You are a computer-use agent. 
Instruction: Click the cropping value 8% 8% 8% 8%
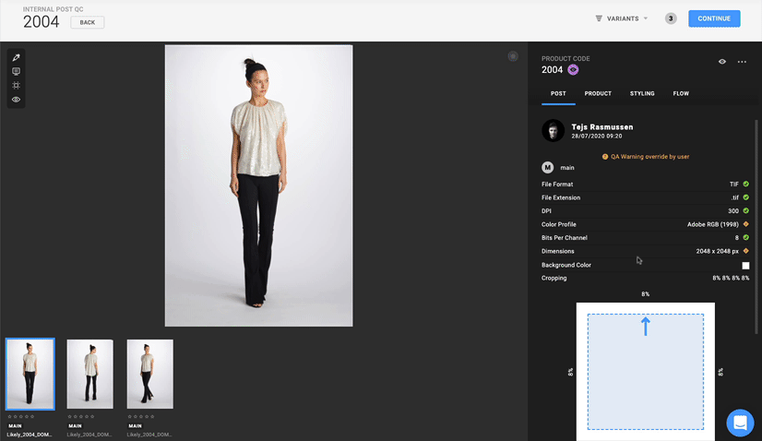coord(731,278)
